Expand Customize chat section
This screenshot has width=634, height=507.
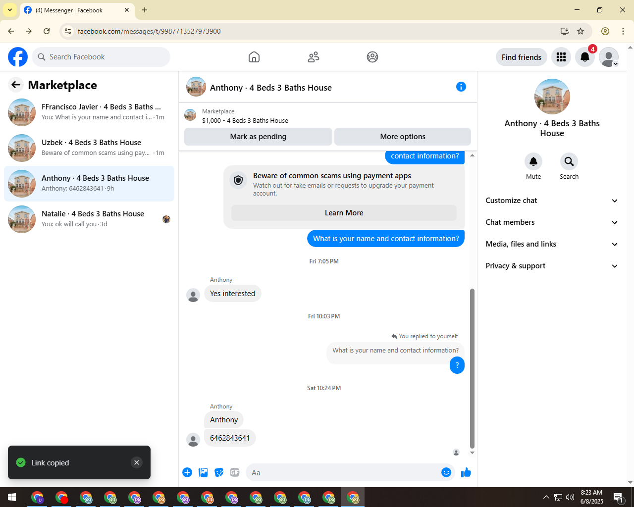click(552, 201)
